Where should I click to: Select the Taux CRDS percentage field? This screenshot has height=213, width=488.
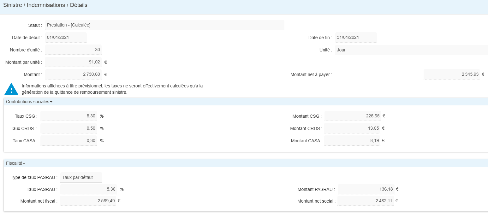click(x=68, y=128)
